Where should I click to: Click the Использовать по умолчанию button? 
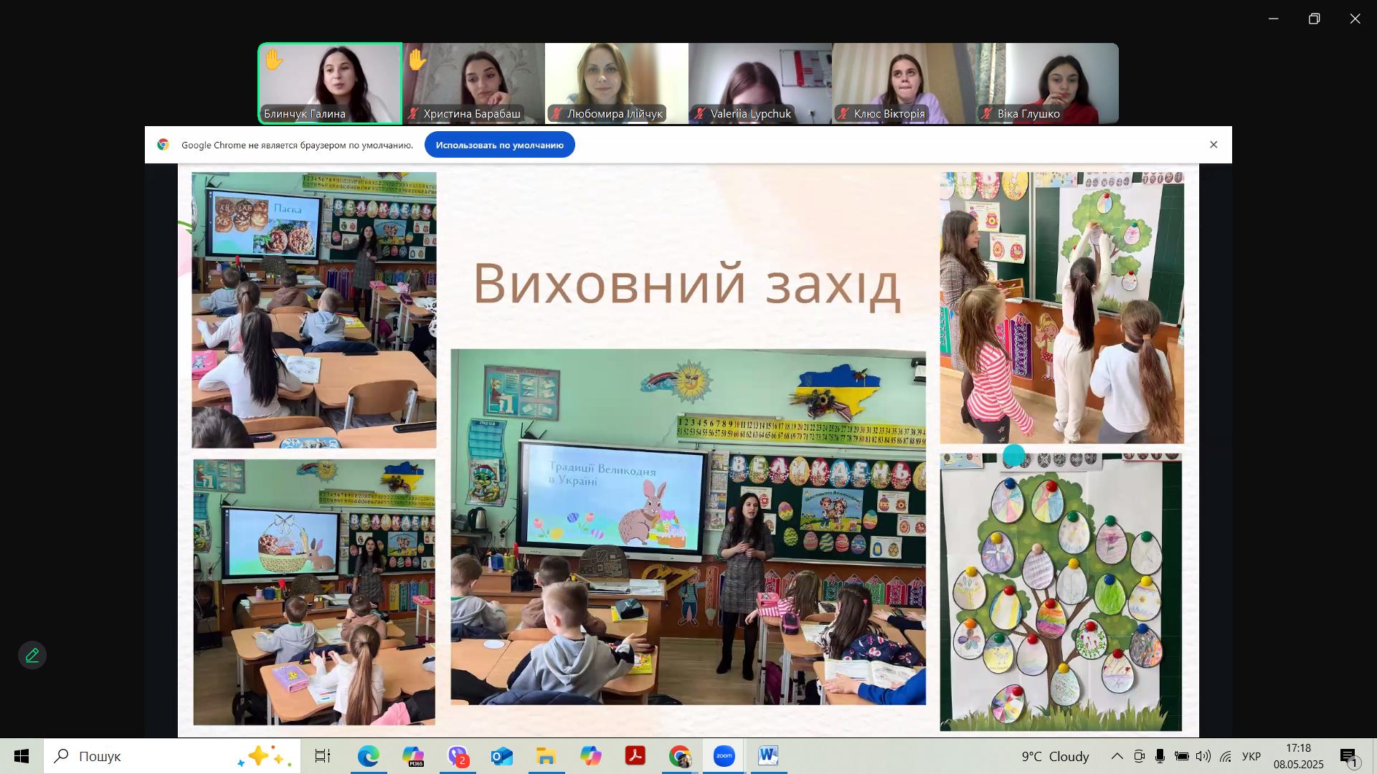pyautogui.click(x=499, y=144)
